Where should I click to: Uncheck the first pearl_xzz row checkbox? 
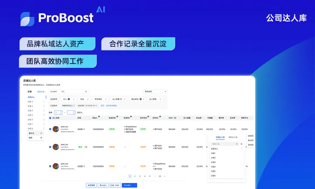click(x=50, y=129)
